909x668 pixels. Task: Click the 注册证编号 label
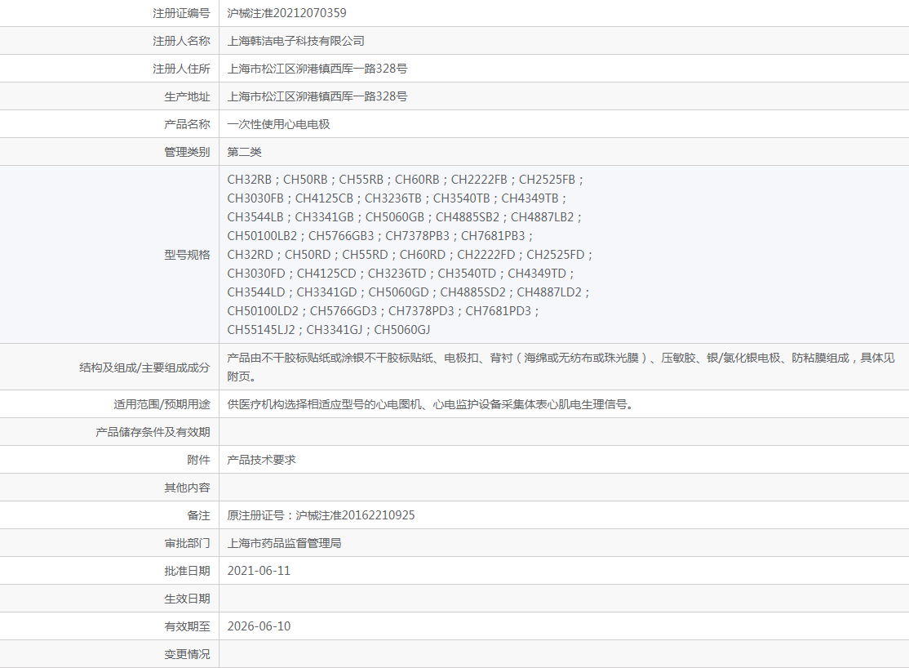181,13
